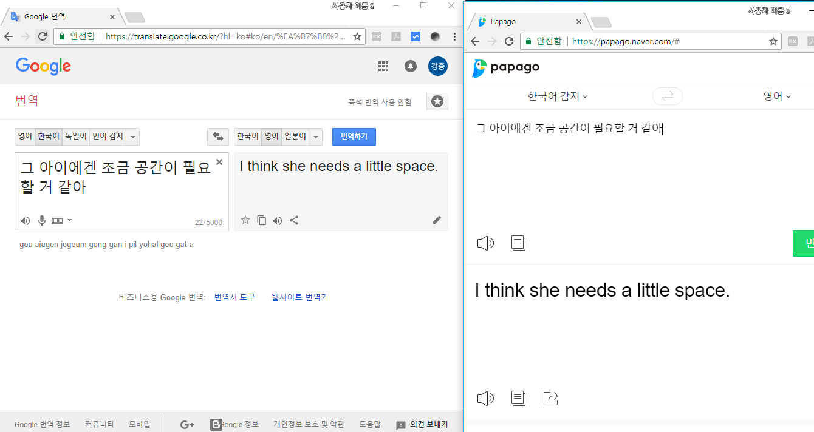Open Chrome menu in Google Translate window

pyautogui.click(x=454, y=36)
